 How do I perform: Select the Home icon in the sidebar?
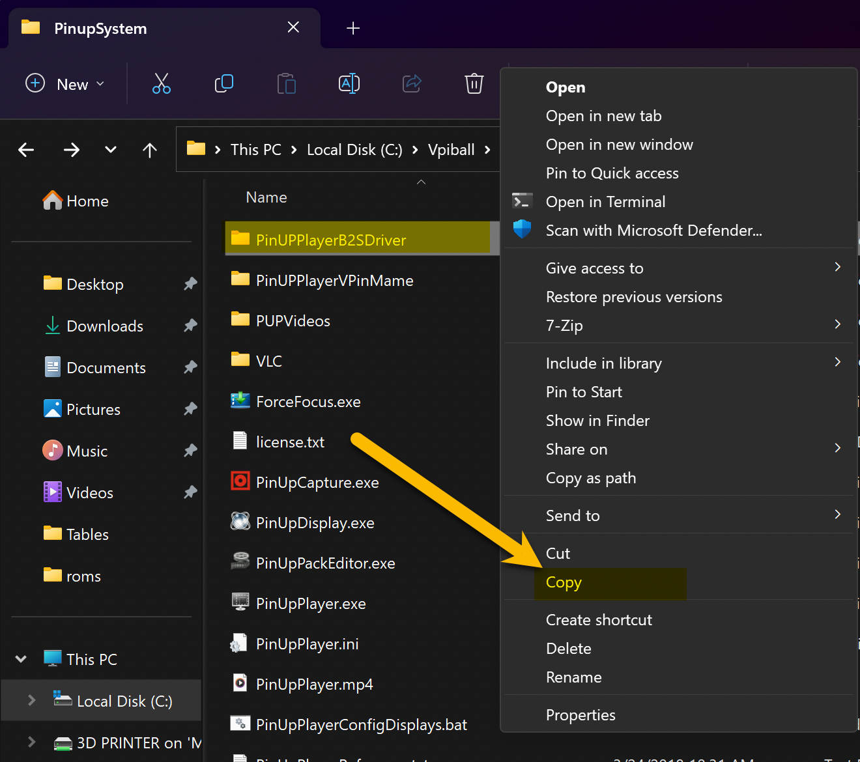click(x=53, y=200)
